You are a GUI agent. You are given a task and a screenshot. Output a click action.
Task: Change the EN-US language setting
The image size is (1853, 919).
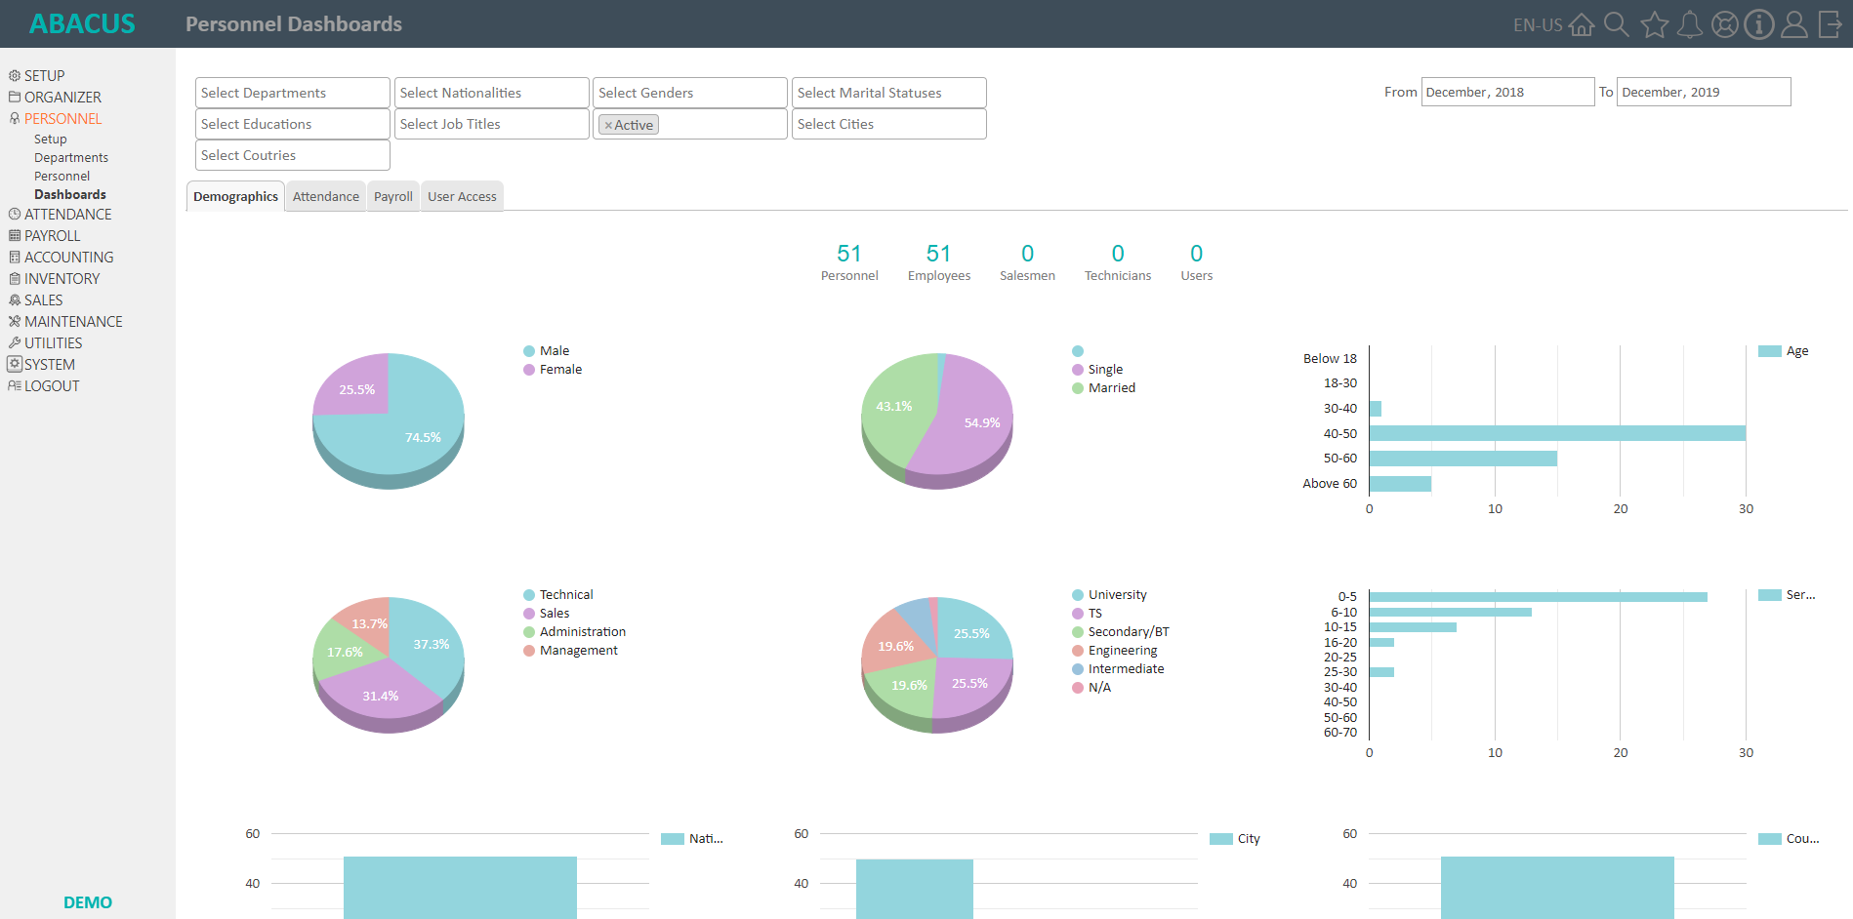point(1538,25)
